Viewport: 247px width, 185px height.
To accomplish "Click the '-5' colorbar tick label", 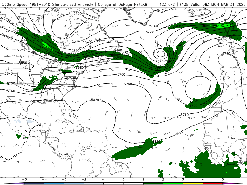I will pyautogui.click(x=24, y=179).
